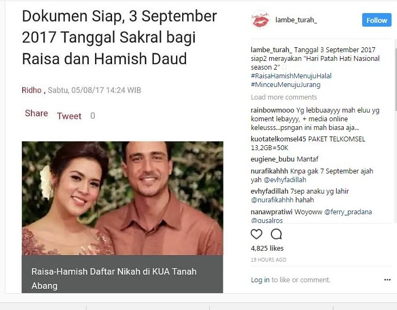Viewport: 397px width, 310px height.
Task: Open hashtag #MinceuMenujuJurang
Action: pyautogui.click(x=286, y=84)
